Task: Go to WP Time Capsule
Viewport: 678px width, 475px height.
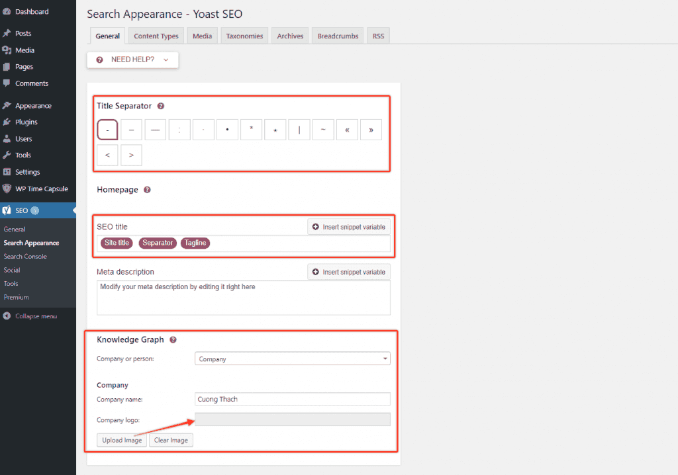Action: click(41, 189)
